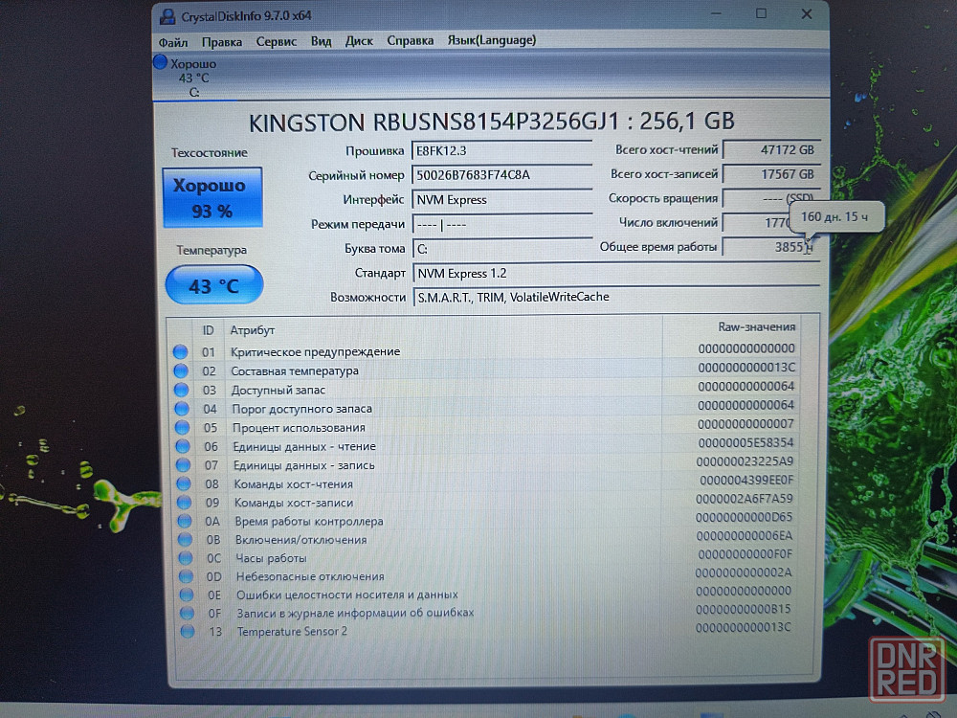Click the status circle beside Часы работы
The width and height of the screenshot is (957, 718).
click(185, 558)
